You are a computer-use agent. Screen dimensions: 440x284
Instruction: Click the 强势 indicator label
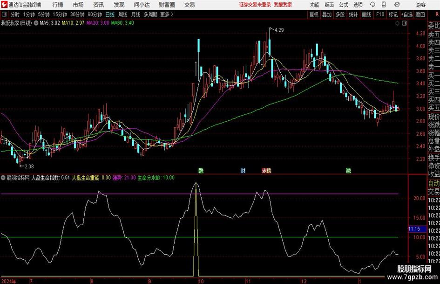point(124,178)
